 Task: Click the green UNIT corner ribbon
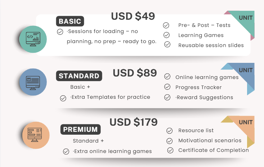point(245,18)
